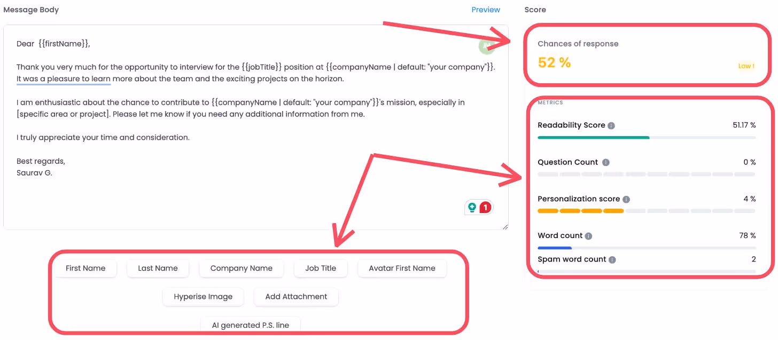Image resolution: width=778 pixels, height=340 pixels.
Task: Add a Hyperise Image
Action: pyautogui.click(x=203, y=297)
